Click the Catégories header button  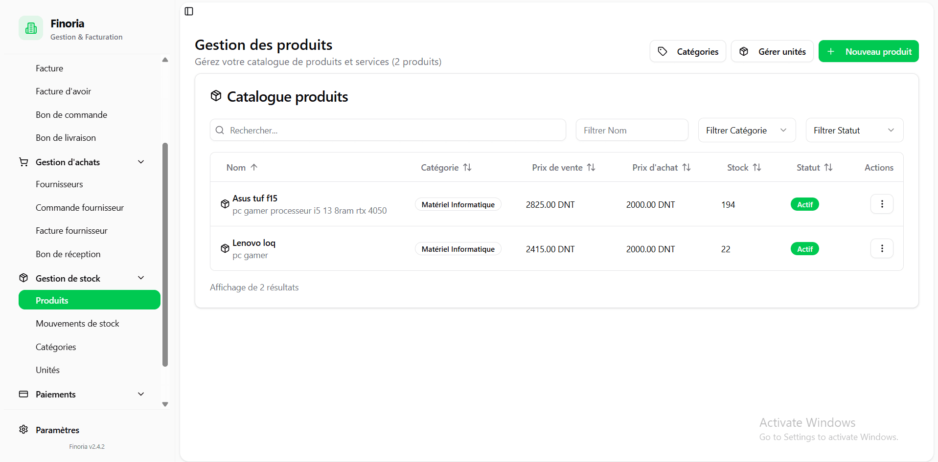coord(687,51)
